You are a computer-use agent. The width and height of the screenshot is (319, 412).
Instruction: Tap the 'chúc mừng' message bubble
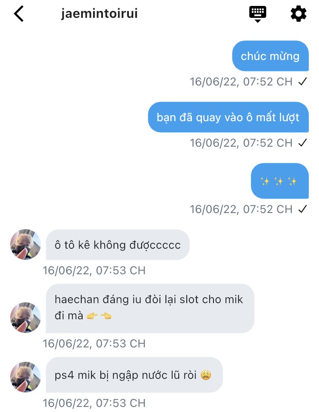(x=271, y=56)
